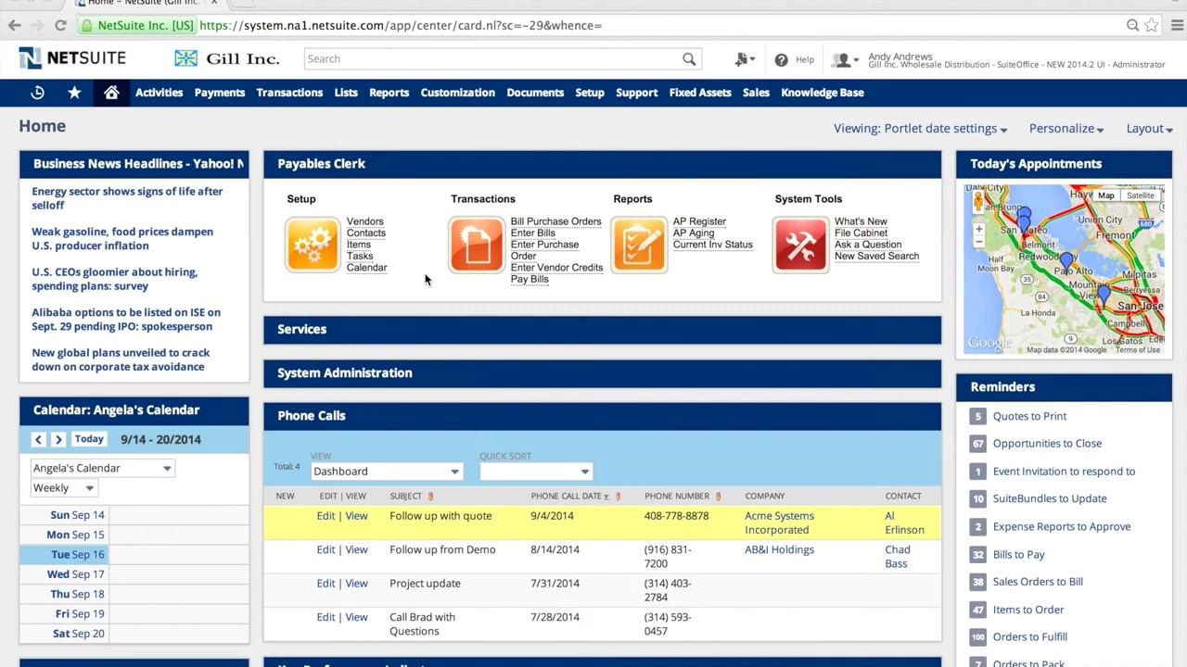Open the Activities menu

(x=160, y=93)
